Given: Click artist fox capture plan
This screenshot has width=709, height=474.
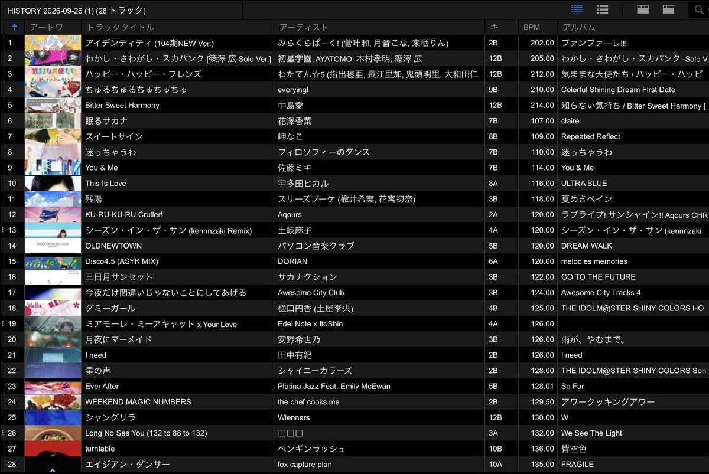Looking at the screenshot, I should [305, 464].
